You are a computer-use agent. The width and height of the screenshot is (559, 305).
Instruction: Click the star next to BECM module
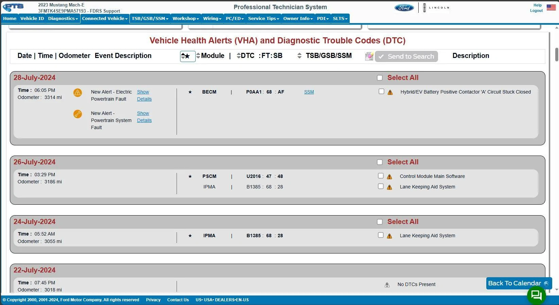click(190, 92)
